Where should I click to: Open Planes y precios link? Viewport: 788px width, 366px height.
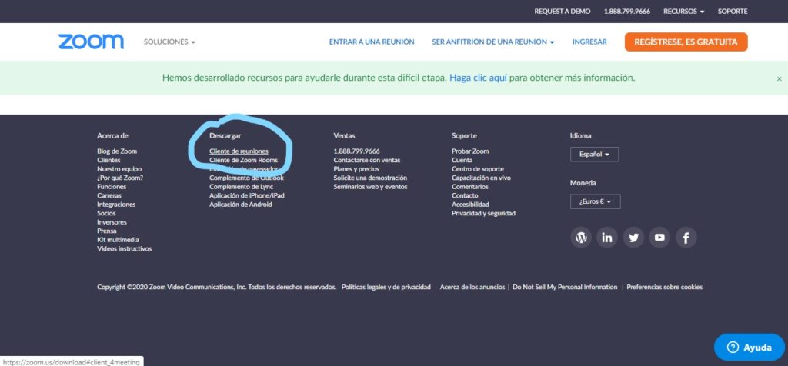click(356, 168)
